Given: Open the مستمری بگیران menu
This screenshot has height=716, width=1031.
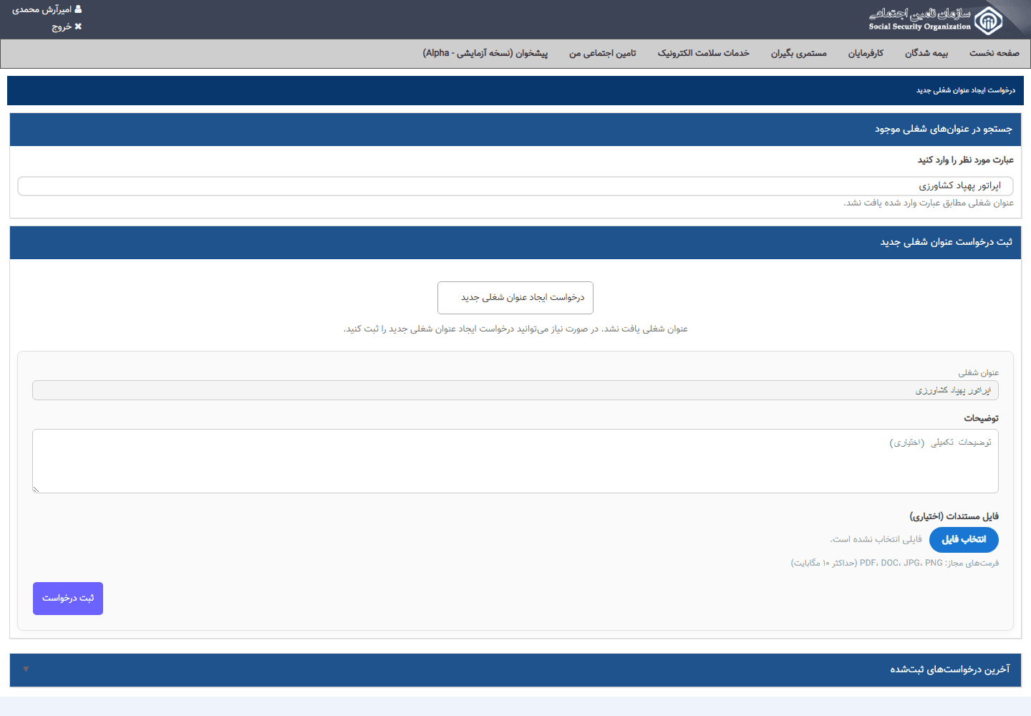Looking at the screenshot, I should [799, 54].
